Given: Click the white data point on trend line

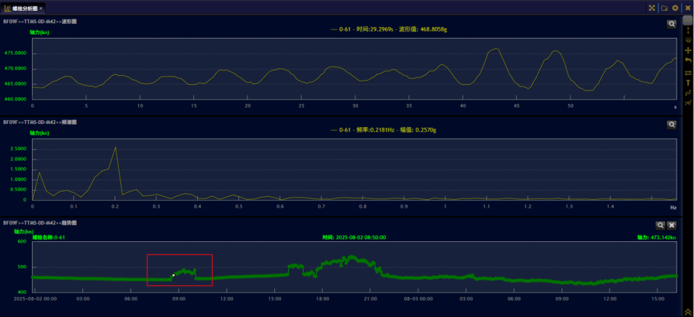Looking at the screenshot, I should coord(173,275).
